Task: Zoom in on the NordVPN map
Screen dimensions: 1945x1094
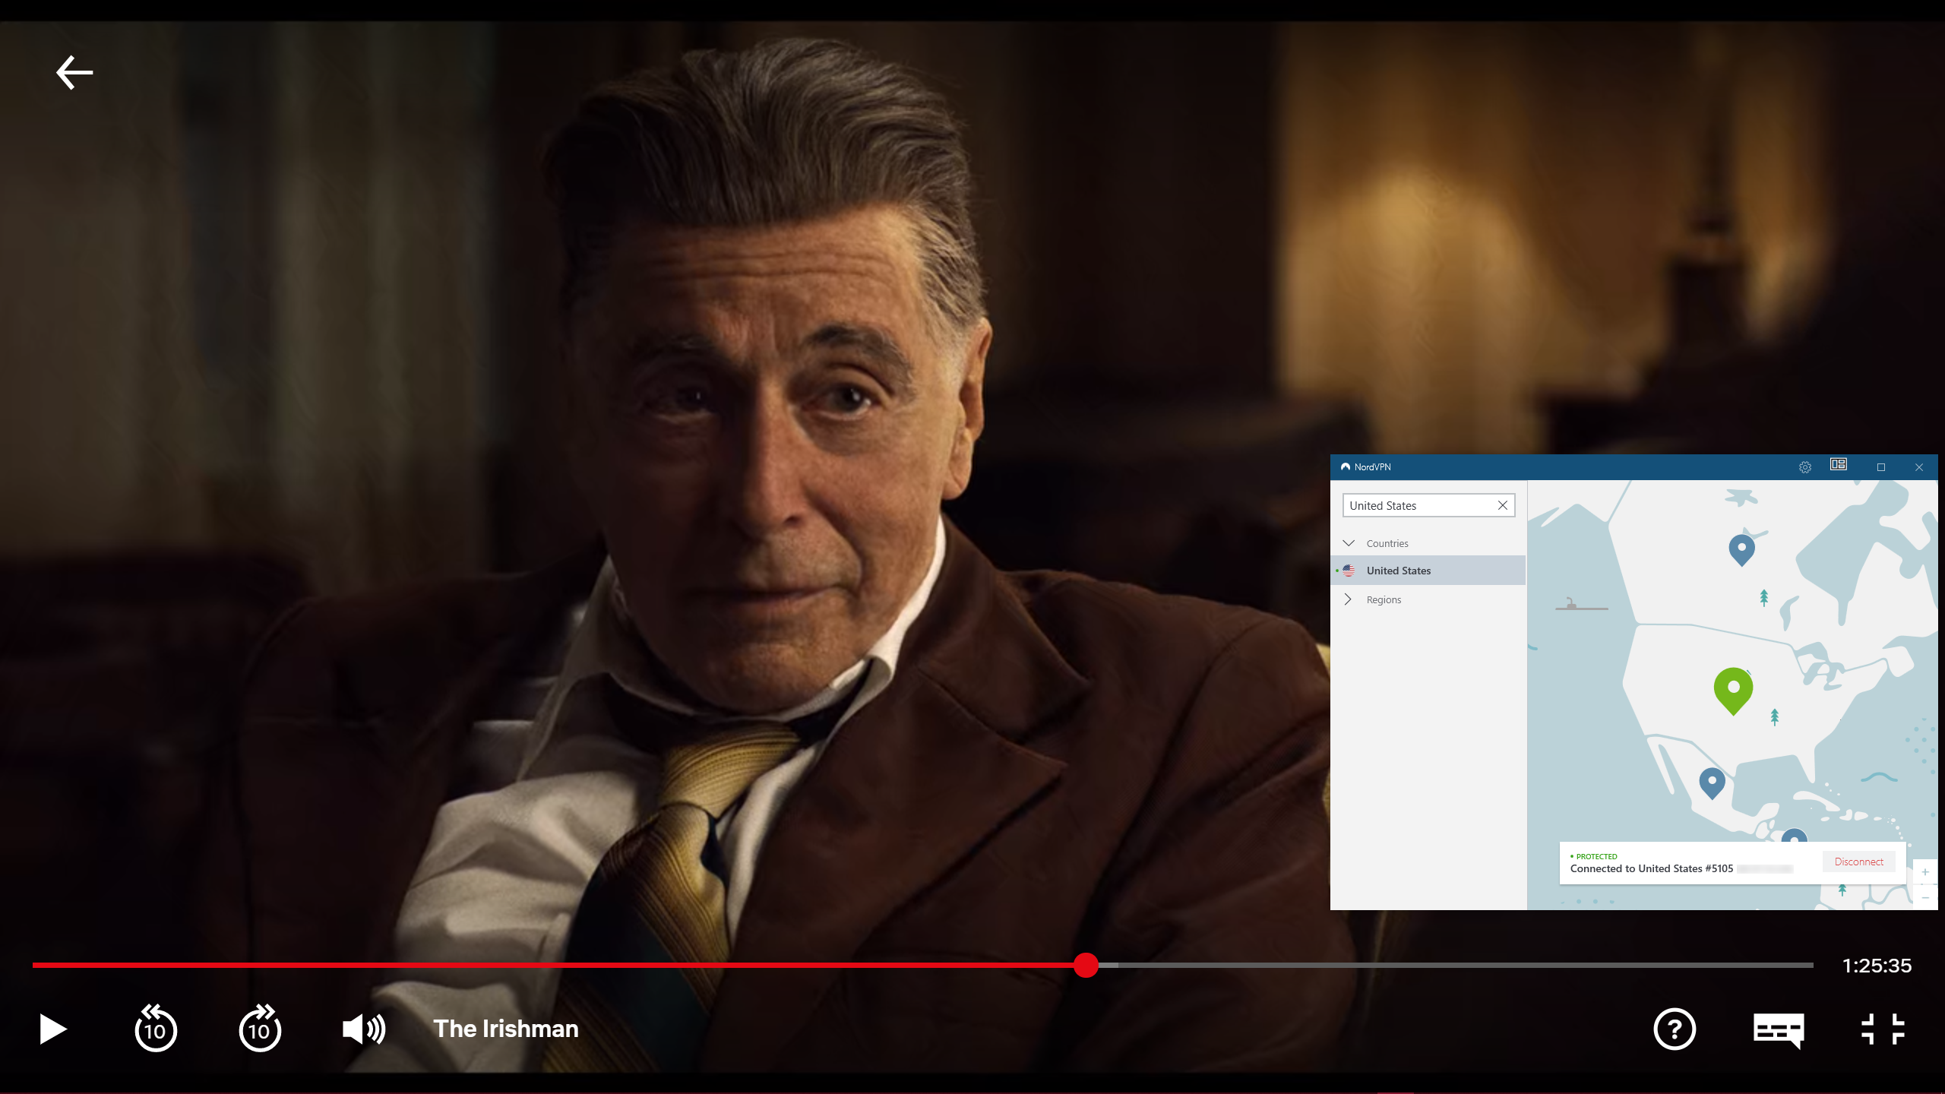Action: [x=1925, y=872]
